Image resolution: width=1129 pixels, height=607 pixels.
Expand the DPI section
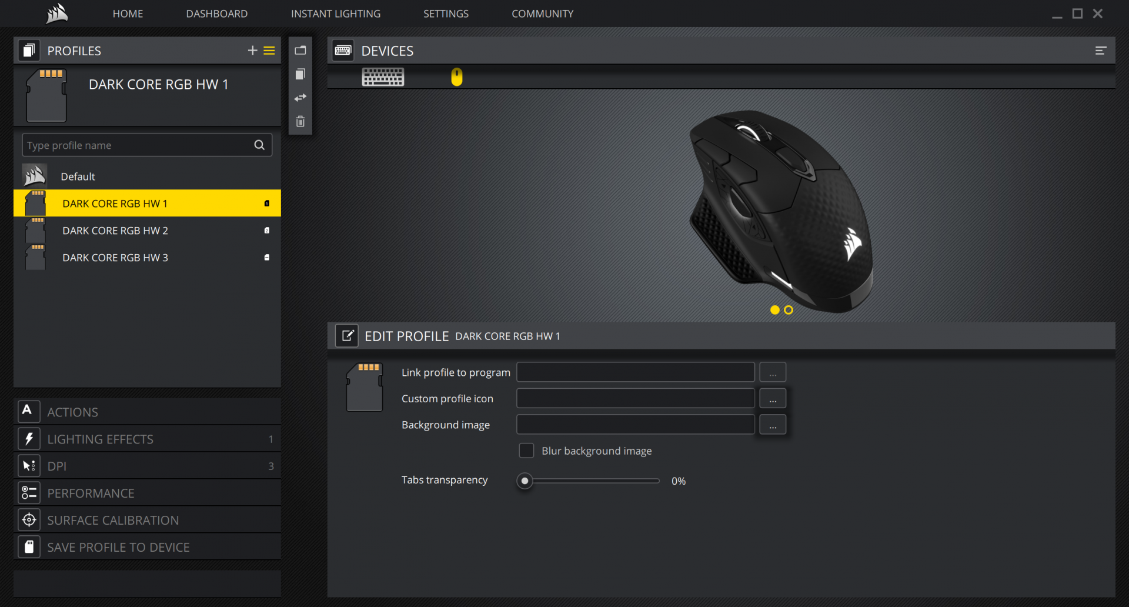147,466
